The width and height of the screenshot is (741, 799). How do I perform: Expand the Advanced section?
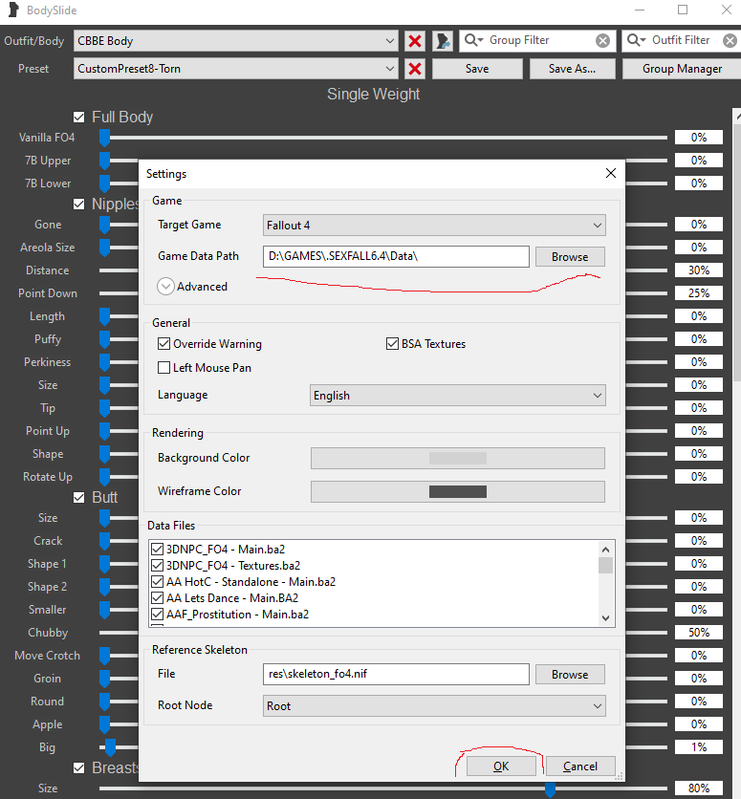[x=165, y=286]
